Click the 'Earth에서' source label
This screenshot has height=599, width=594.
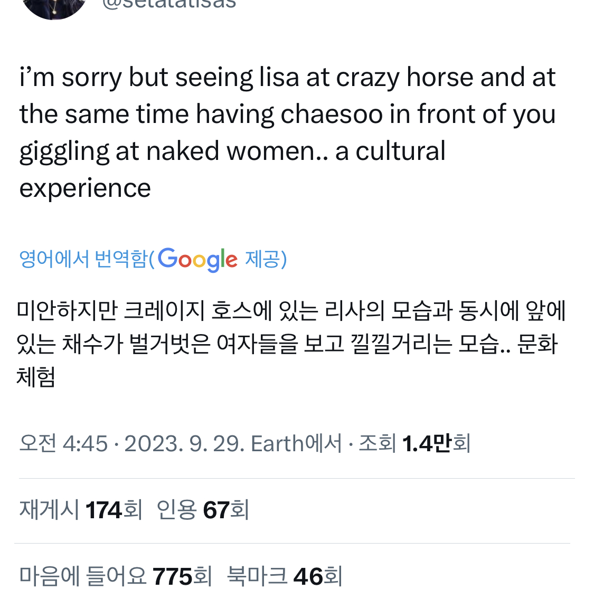[x=296, y=443]
